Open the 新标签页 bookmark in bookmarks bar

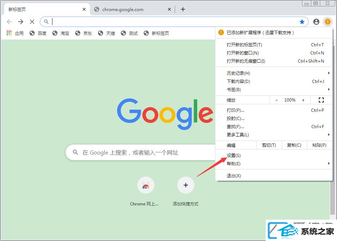(x=156, y=33)
